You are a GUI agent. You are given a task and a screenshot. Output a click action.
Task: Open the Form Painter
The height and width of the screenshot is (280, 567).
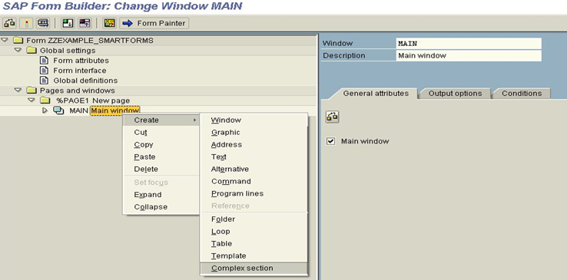coord(154,23)
